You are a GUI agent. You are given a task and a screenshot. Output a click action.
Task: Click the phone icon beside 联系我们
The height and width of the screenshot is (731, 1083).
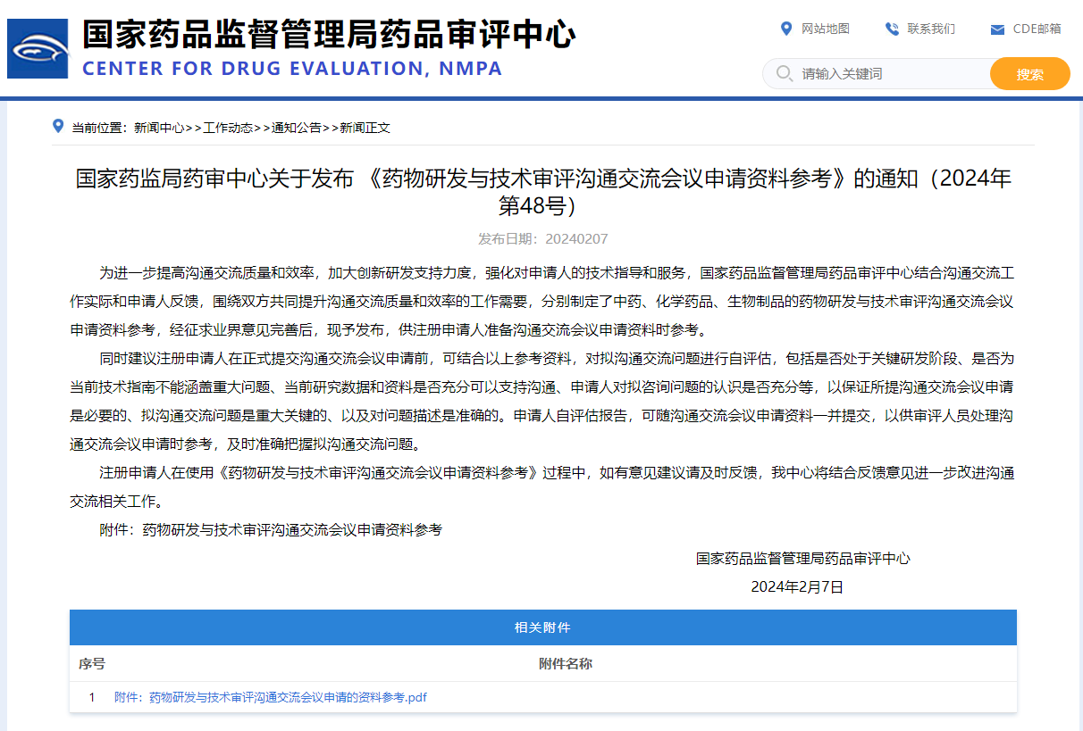892,29
